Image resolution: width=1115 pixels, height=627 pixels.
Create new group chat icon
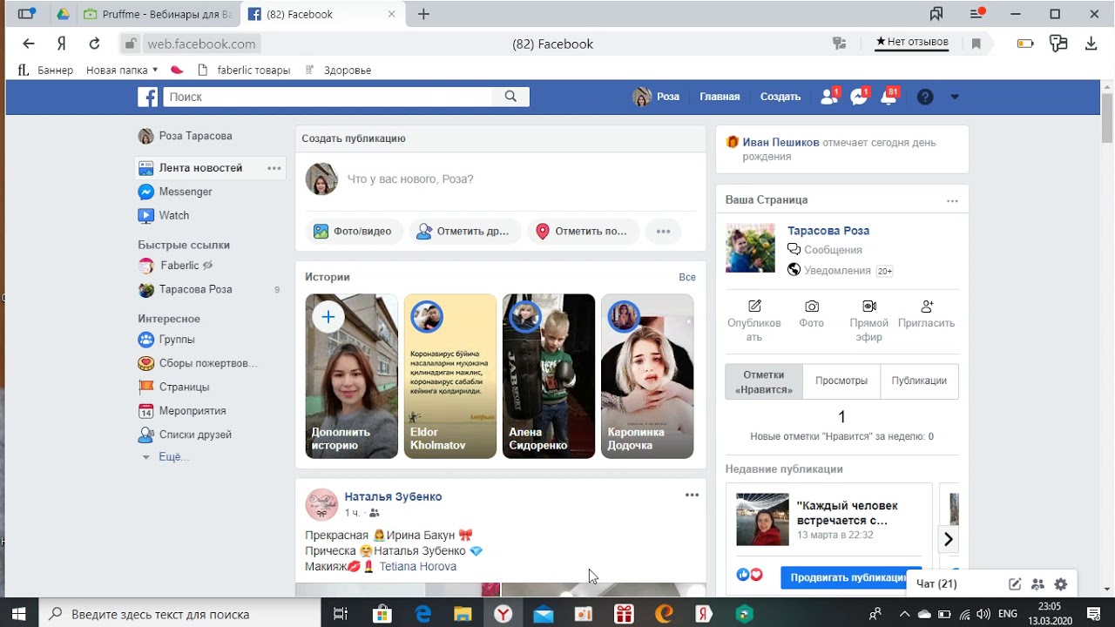click(1037, 584)
